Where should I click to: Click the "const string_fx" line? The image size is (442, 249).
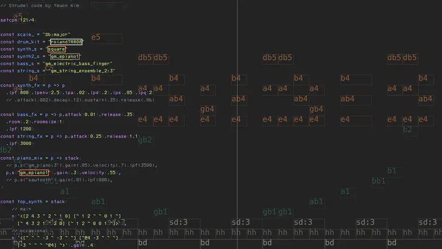tap(70, 136)
